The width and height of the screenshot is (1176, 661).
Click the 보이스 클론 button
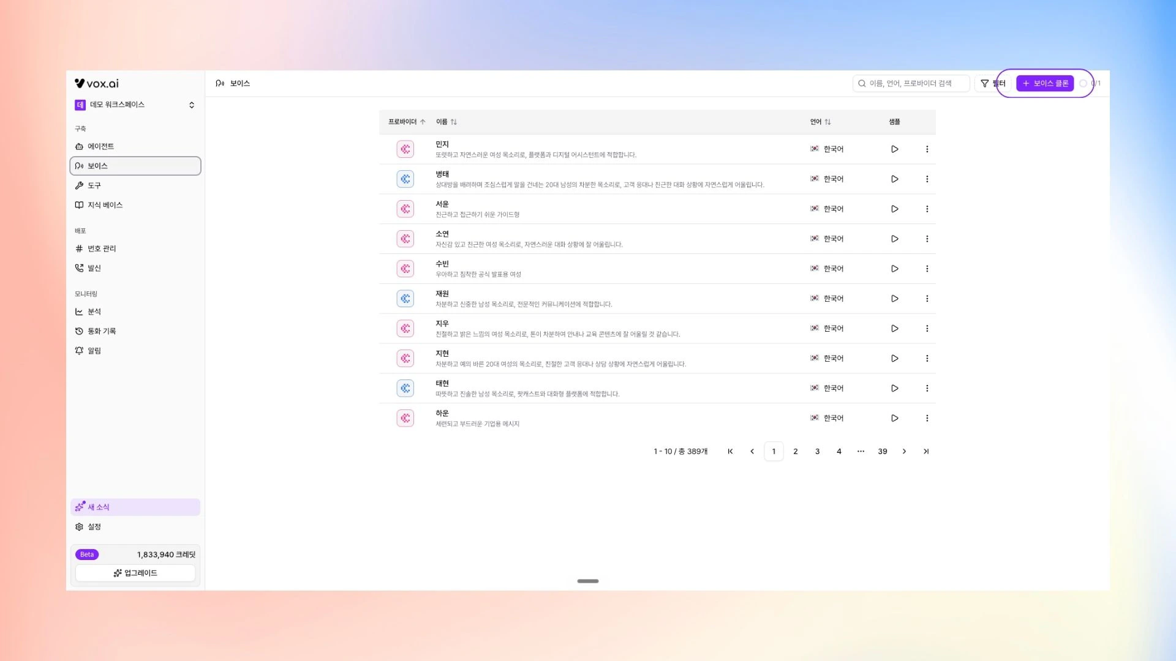click(1044, 84)
